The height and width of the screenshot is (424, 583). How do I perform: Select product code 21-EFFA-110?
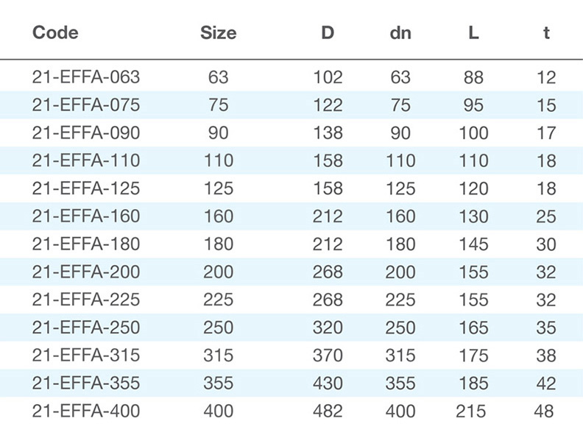click(x=86, y=160)
